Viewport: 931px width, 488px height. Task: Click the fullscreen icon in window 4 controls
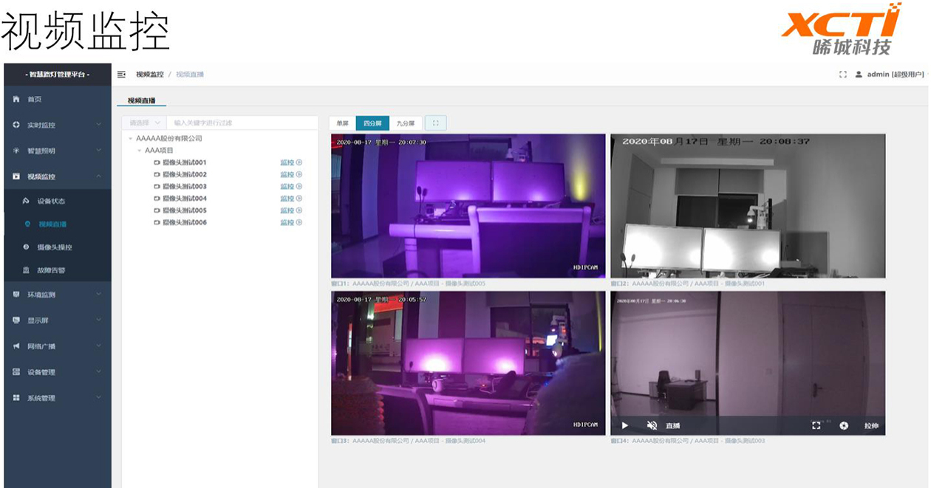(x=816, y=426)
